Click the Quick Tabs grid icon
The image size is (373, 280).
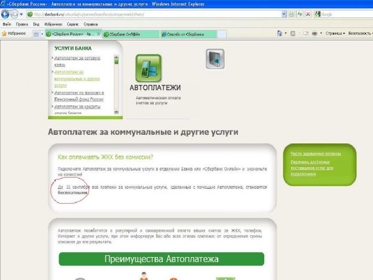coord(36,34)
